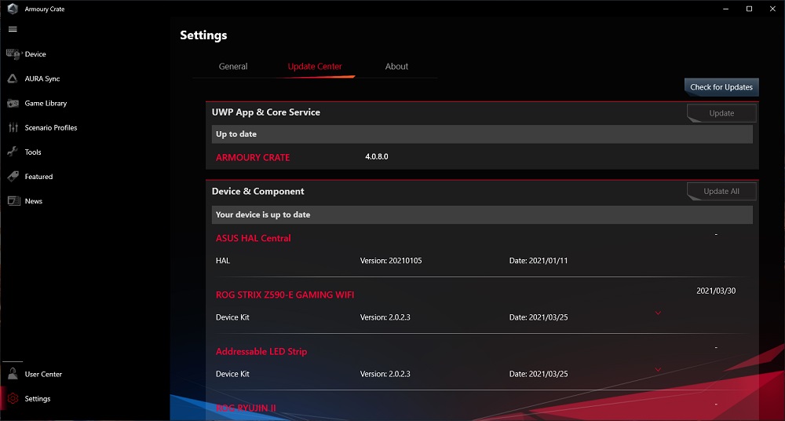Click ROG STRIX Z590-E GAMING WIFI heading
Screen dimensions: 785x421
point(285,295)
